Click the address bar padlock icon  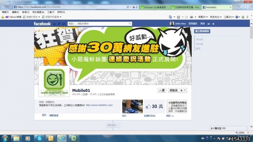pyautogui.click(x=134, y=7)
